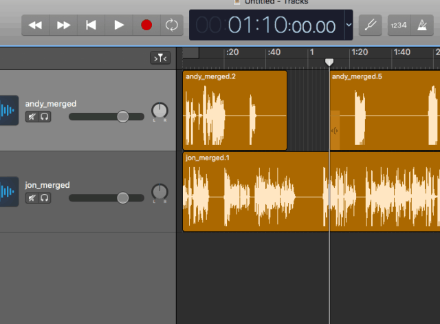This screenshot has width=440, height=324.
Task: Open the time display mode dropdown arrow
Action: tap(349, 25)
